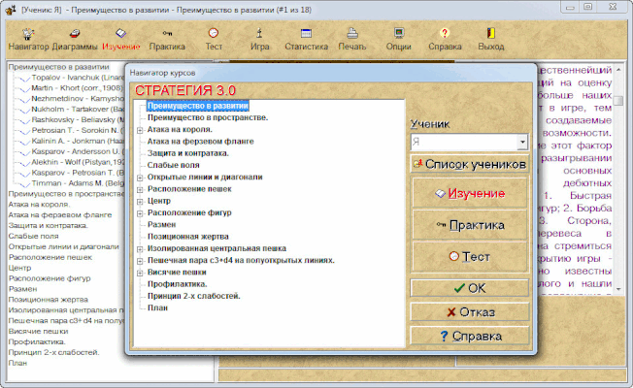
Task: Click the Изучение button in the dialog
Action: point(470,193)
